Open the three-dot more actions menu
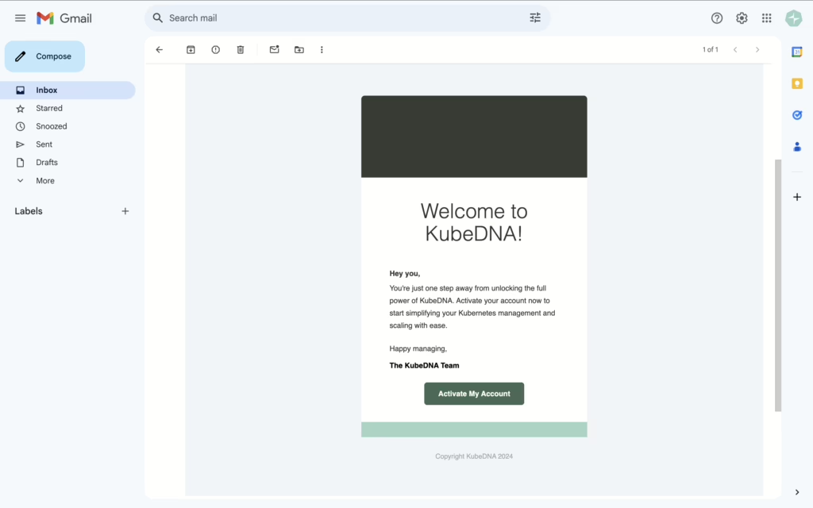Screen dimensions: 813x508 [322, 50]
